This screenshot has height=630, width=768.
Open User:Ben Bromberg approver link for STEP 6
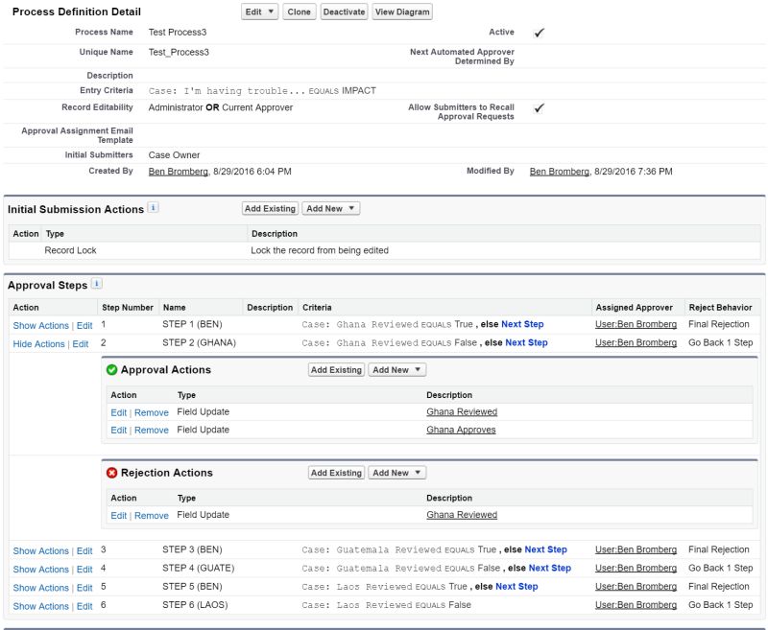(x=635, y=606)
